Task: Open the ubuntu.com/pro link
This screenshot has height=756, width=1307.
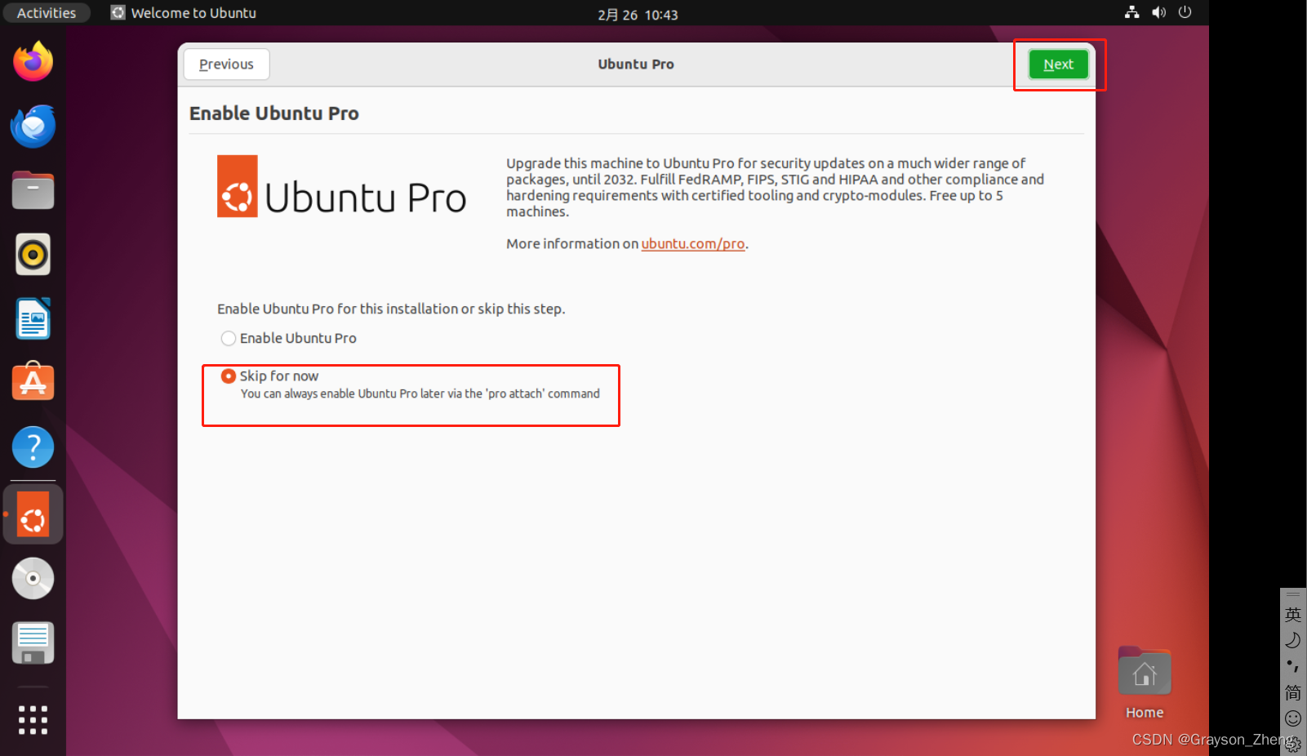Action: click(692, 244)
